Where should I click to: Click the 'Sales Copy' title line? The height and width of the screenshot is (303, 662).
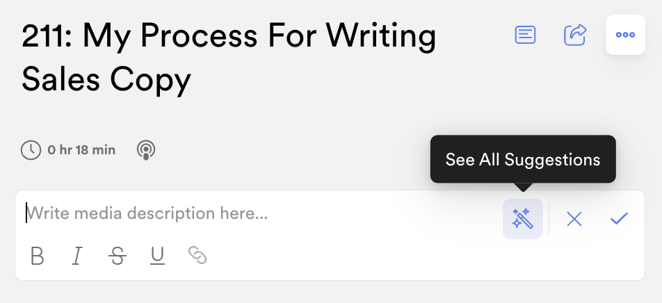(106, 79)
